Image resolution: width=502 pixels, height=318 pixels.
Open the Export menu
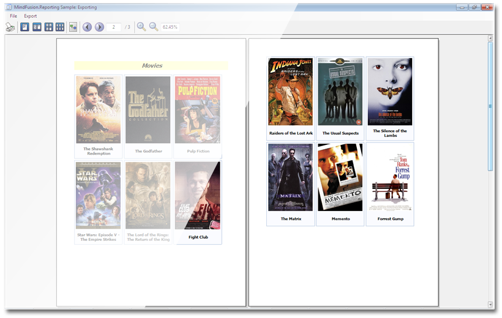pos(31,16)
